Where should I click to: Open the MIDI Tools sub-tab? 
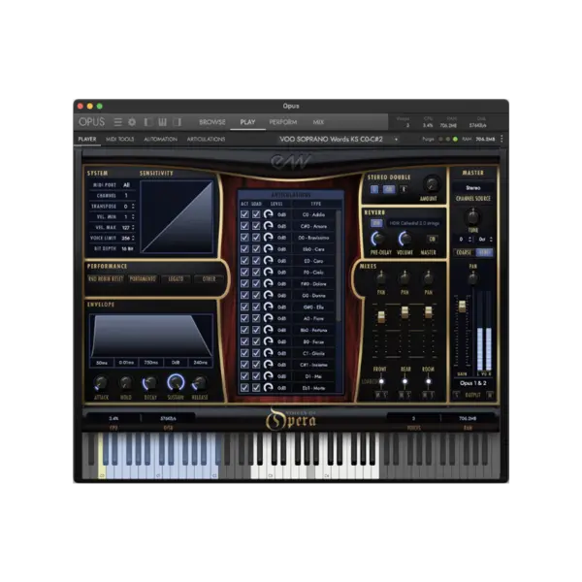pos(120,139)
